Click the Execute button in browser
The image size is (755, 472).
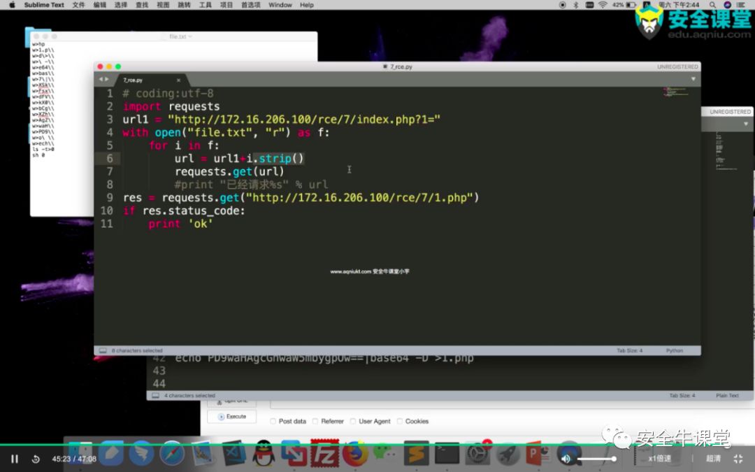(x=232, y=417)
